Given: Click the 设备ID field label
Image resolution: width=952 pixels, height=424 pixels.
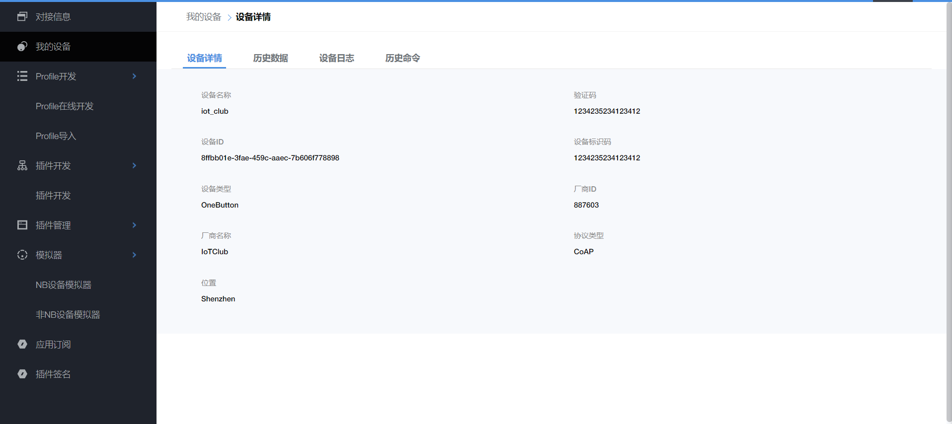Looking at the screenshot, I should click(212, 142).
